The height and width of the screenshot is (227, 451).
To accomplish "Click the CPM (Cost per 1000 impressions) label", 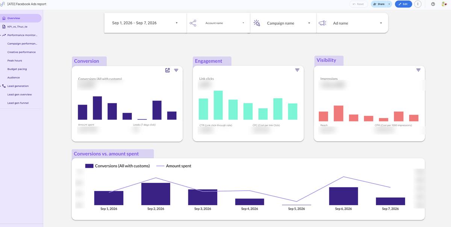I will 393,125.
